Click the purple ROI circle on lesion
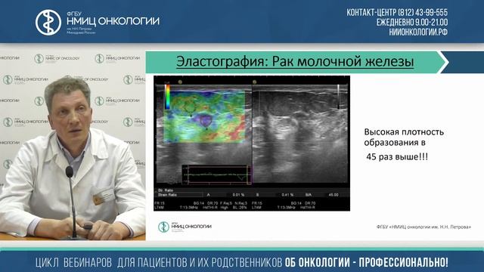This screenshot has width=484, height=272. 206,121
